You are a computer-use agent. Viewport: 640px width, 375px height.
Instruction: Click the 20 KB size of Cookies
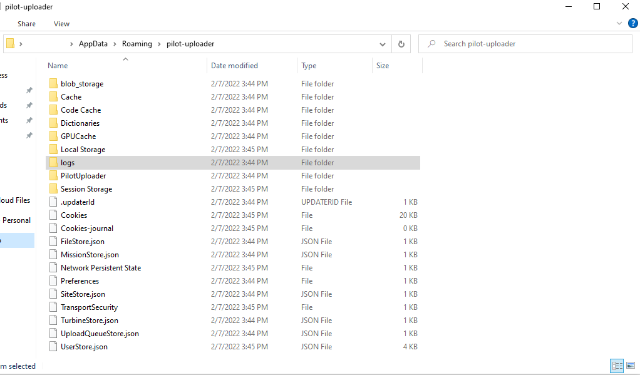click(x=408, y=215)
